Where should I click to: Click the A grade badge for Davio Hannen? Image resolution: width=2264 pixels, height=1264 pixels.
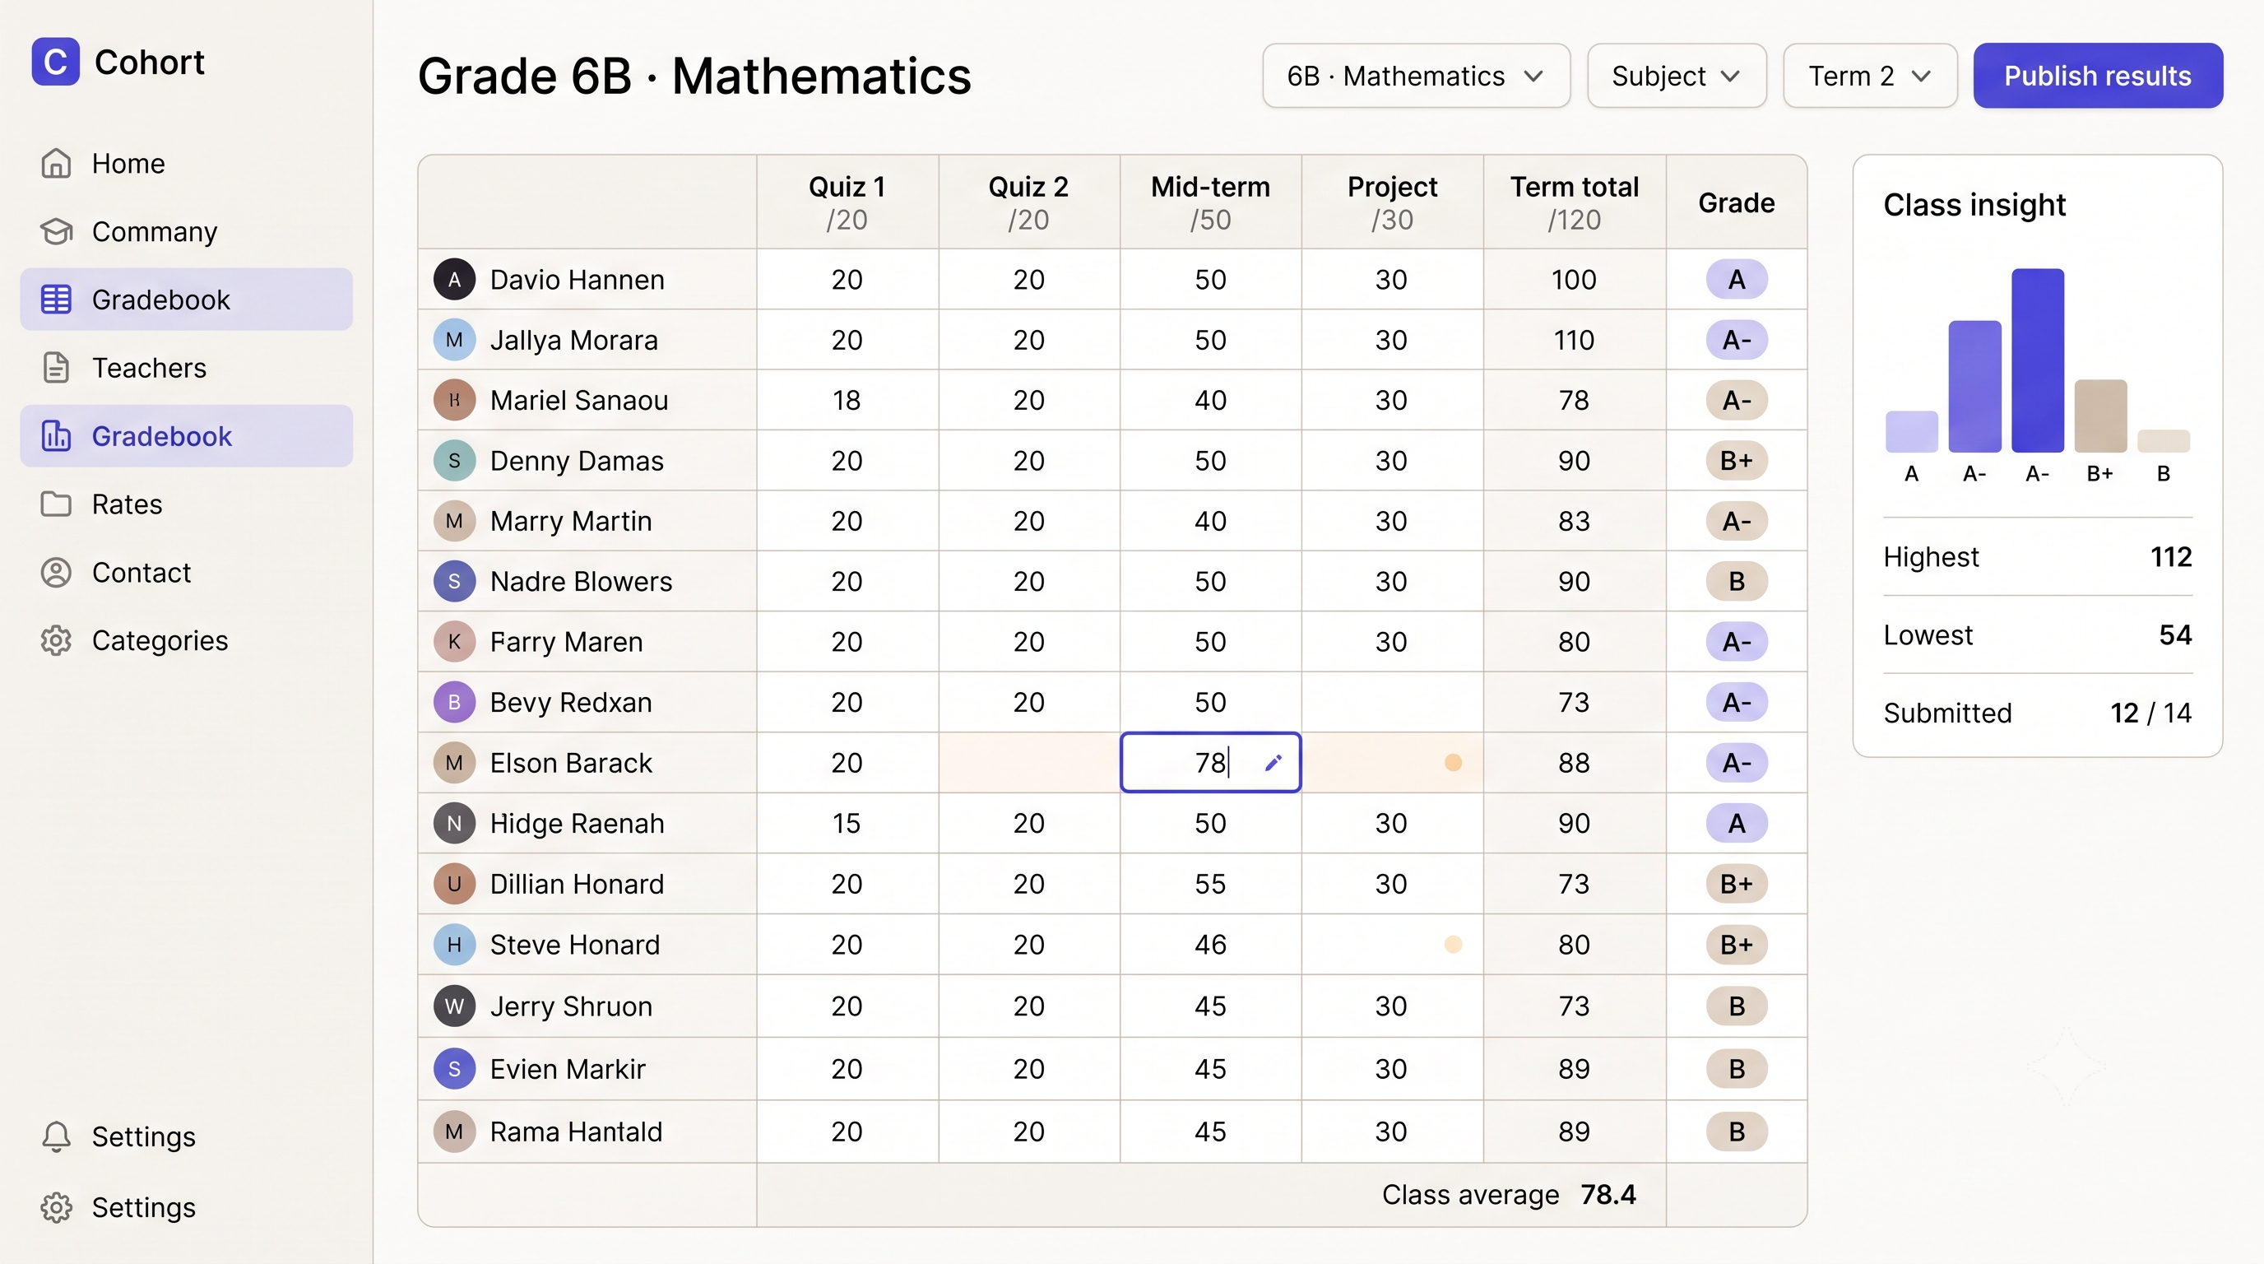click(x=1737, y=280)
